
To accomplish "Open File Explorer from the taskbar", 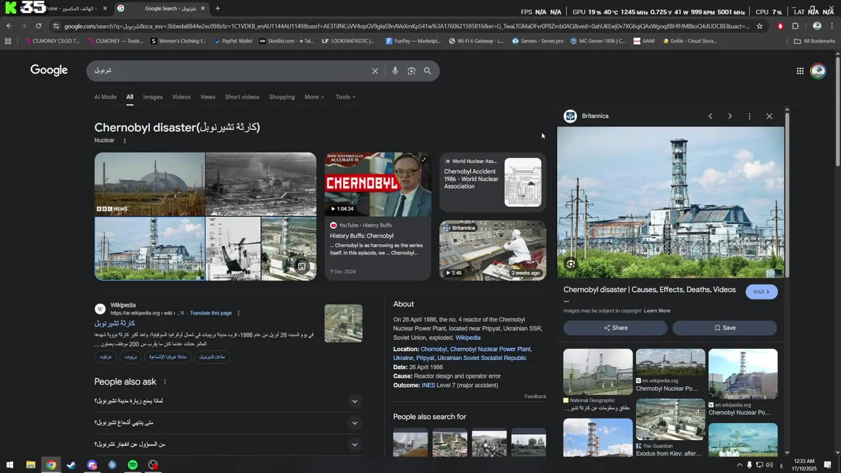I will [30, 465].
